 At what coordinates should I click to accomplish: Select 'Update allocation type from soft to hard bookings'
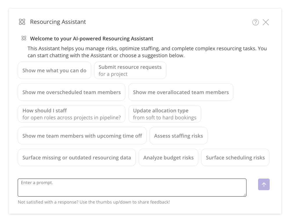click(x=165, y=114)
